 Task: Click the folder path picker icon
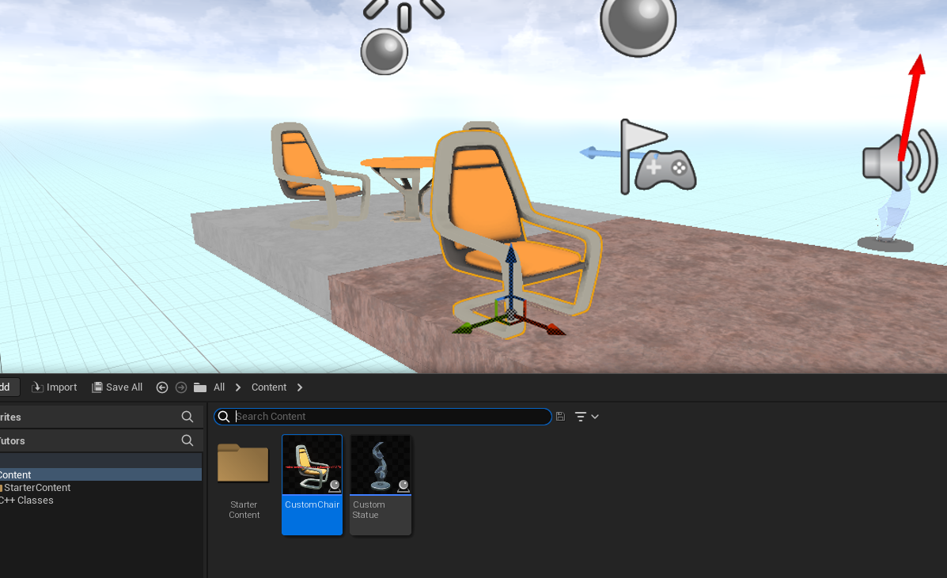point(200,387)
